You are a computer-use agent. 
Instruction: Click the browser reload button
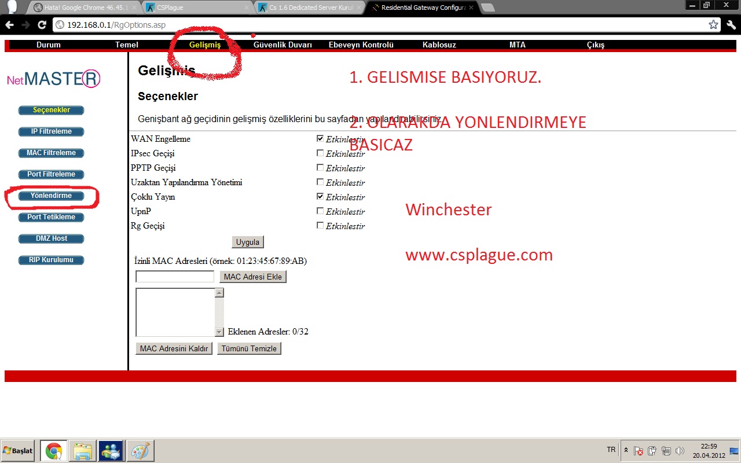coord(42,25)
